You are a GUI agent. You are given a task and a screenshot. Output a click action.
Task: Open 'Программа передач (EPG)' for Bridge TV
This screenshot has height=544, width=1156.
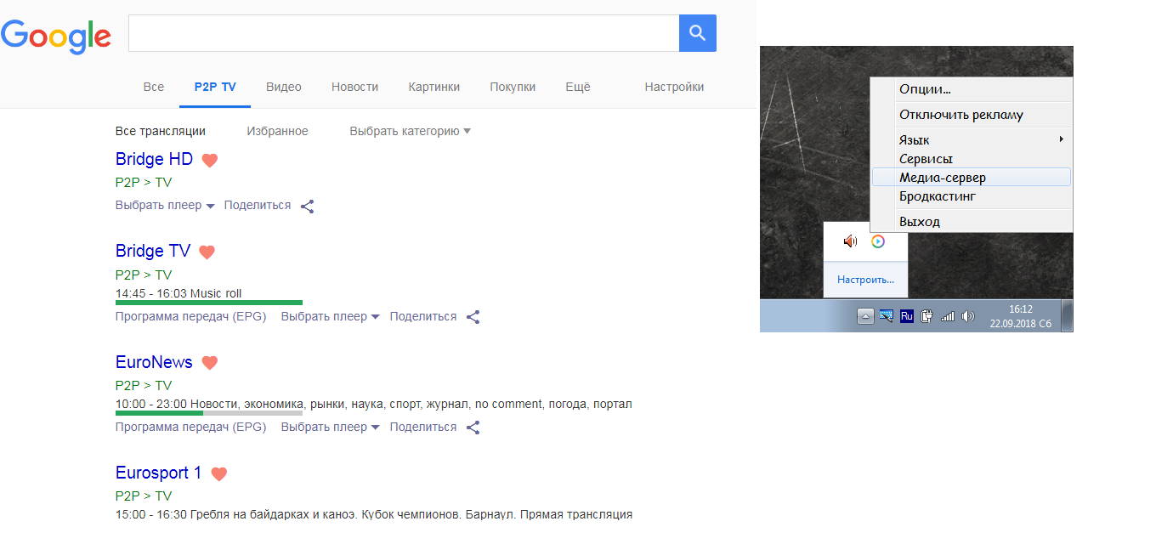point(191,317)
